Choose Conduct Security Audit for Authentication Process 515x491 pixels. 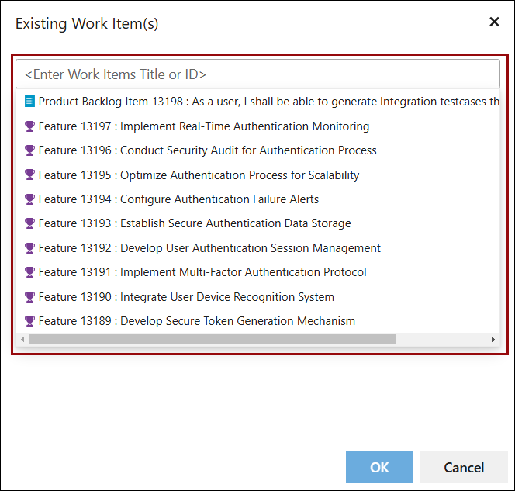tap(257, 150)
